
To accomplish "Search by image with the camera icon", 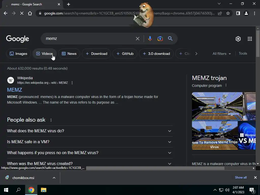I will 160,39.
